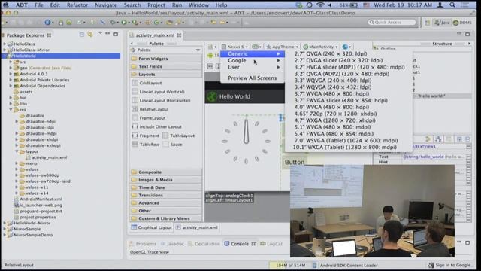This screenshot has width=481, height=271.
Task: Expand the HelloWorld-Mirror project
Action: click(x=5, y=223)
